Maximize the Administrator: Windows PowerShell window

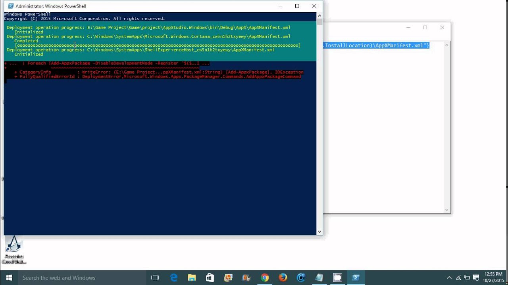[x=297, y=6]
